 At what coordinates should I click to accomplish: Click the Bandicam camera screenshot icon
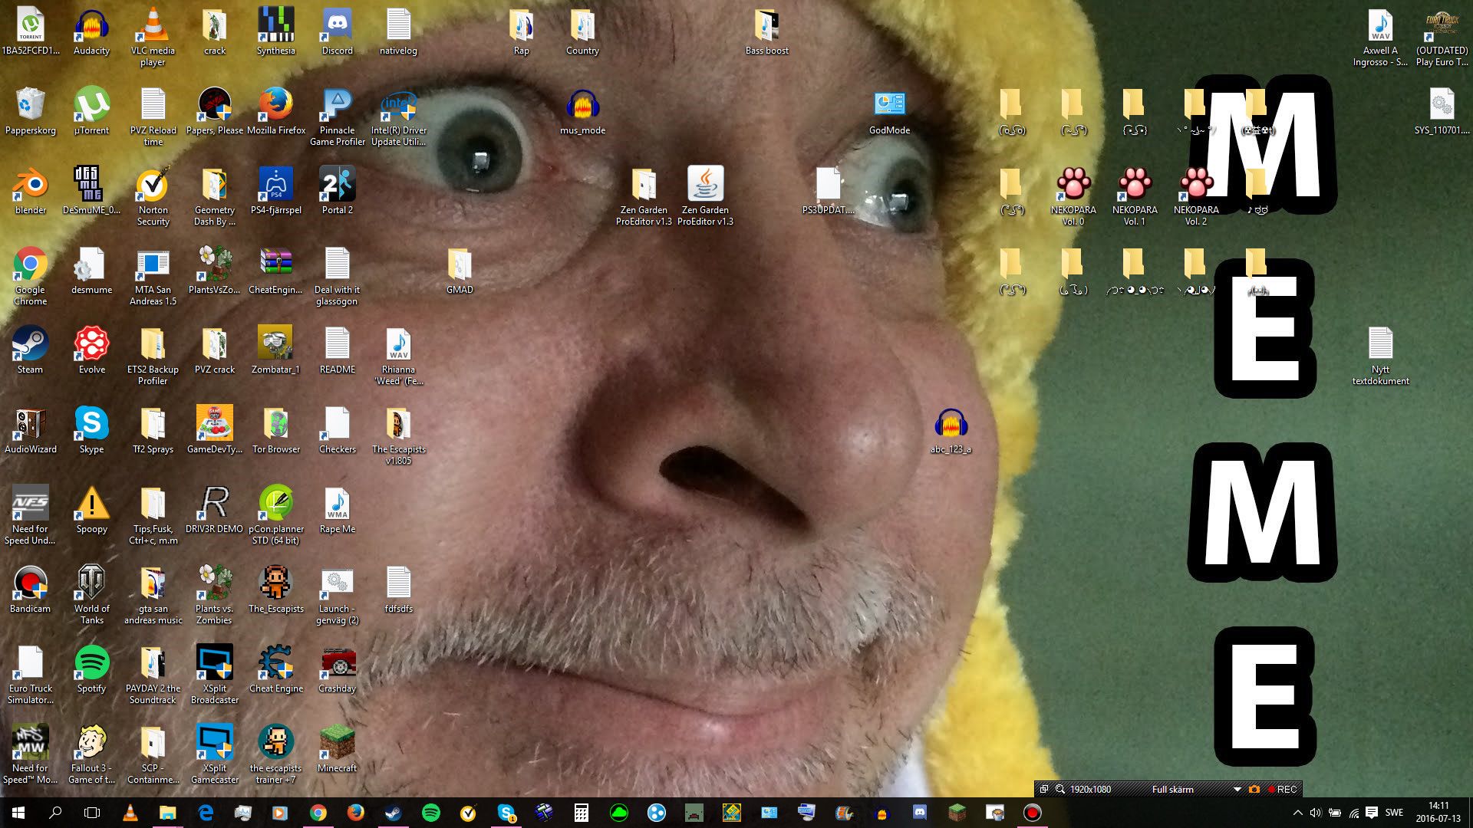tap(1254, 789)
